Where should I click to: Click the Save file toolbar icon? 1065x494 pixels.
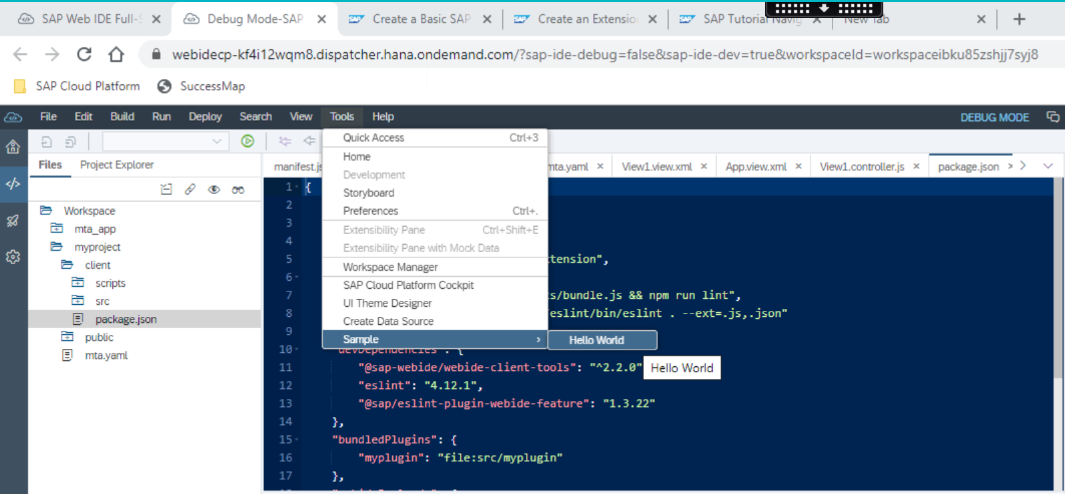click(46, 142)
